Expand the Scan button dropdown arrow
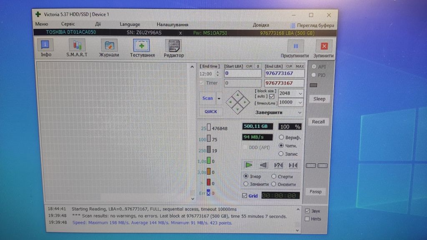 tap(219, 98)
